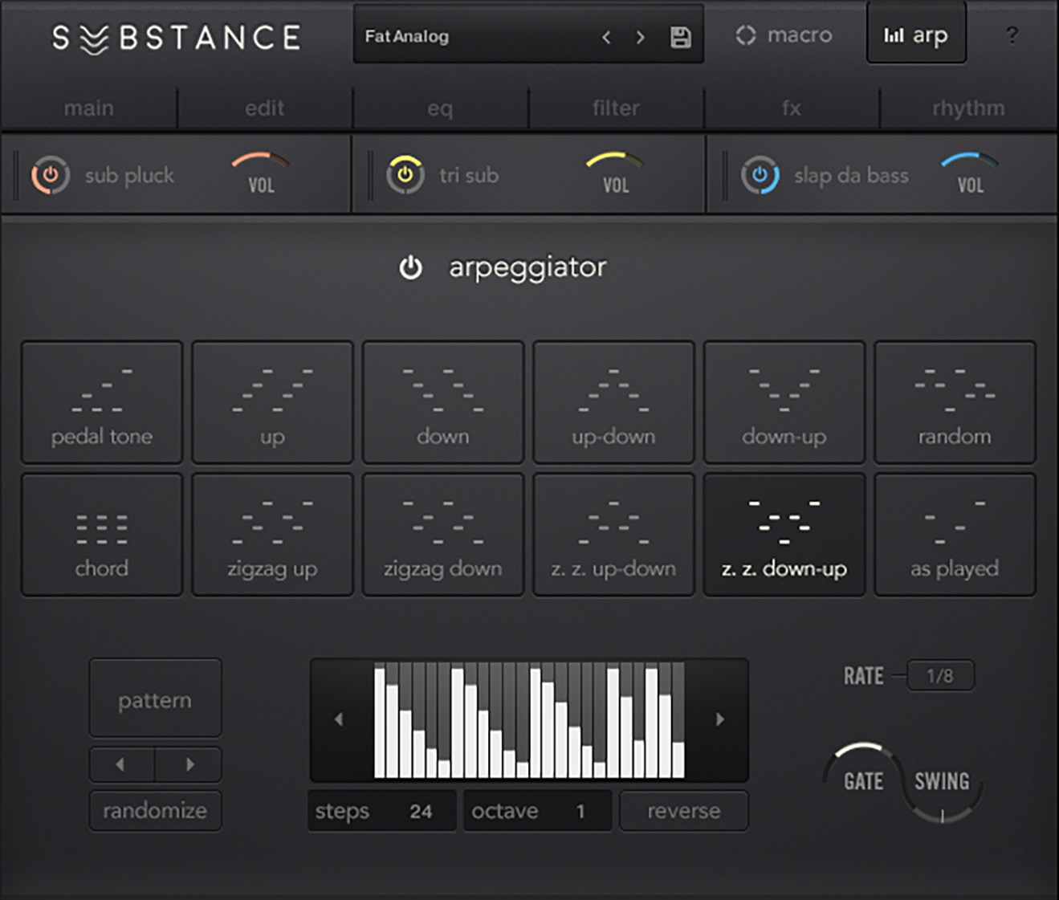Select the down arpeggiator pattern

[x=442, y=403]
